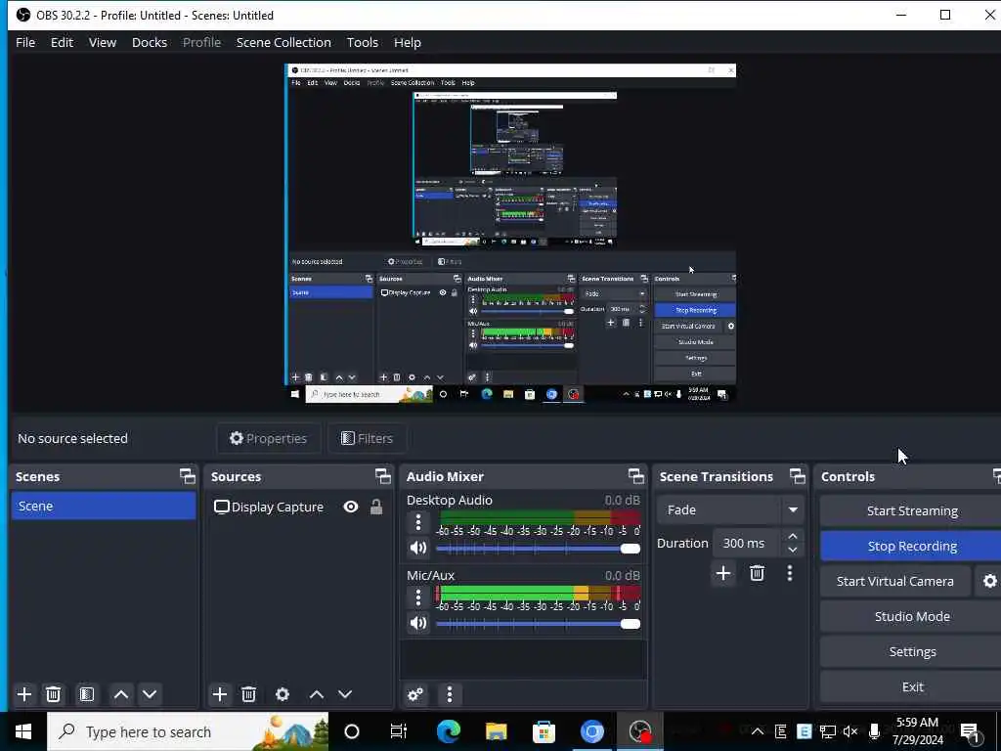Add a scene transition with plus icon
Image resolution: width=1001 pixels, height=751 pixels.
point(723,573)
